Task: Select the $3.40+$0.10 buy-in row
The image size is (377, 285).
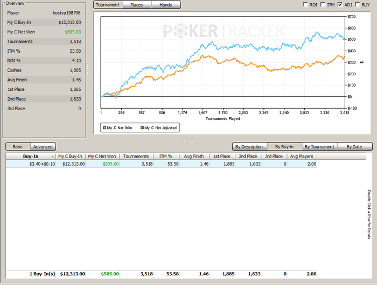Action: pos(162,164)
